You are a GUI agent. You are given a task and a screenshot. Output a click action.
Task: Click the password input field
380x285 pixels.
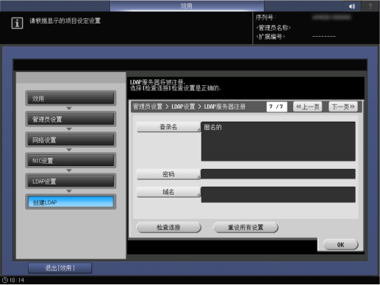(x=279, y=174)
